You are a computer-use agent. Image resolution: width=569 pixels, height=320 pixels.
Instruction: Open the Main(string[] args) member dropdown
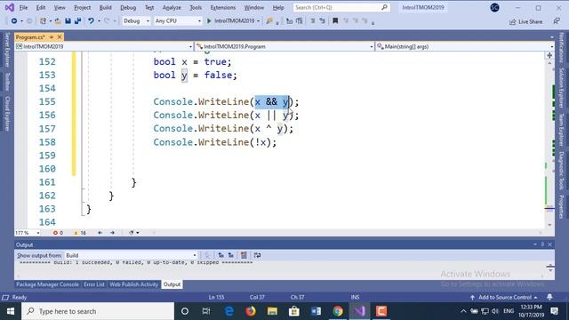[x=465, y=46]
